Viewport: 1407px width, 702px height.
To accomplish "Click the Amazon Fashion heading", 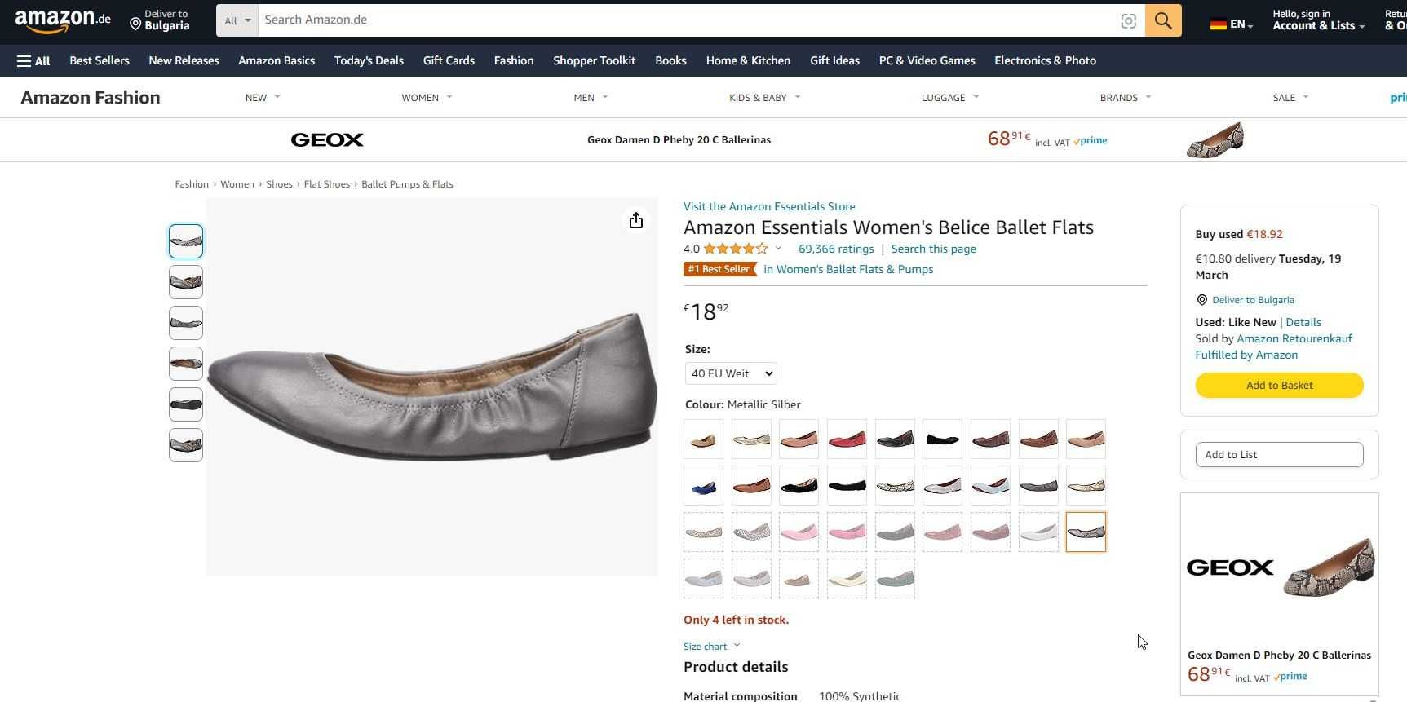I will point(91,98).
